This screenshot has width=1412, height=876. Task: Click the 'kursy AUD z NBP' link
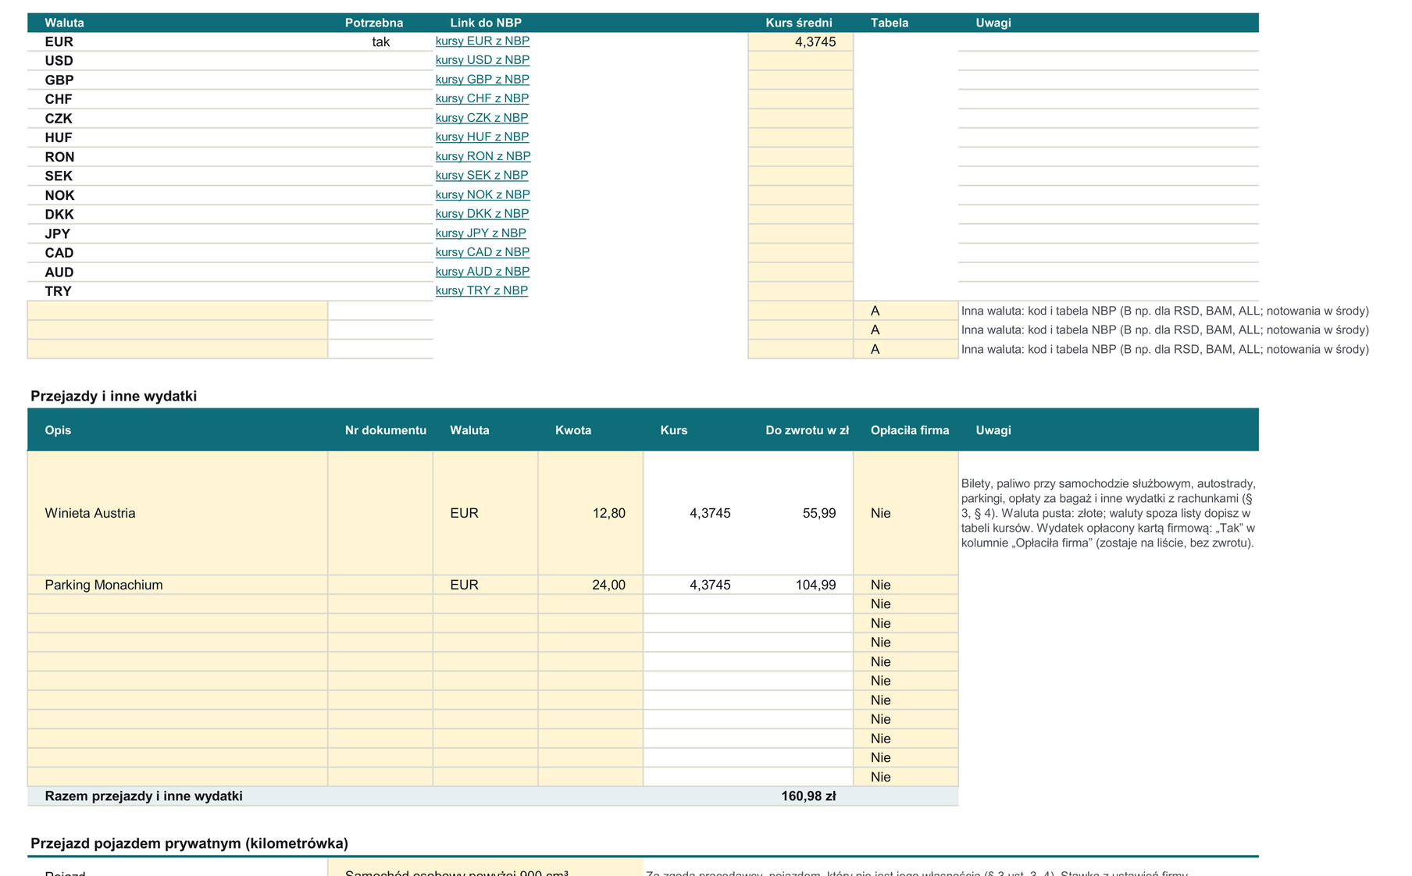(x=483, y=272)
